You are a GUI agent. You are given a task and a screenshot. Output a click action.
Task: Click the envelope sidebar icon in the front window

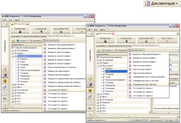pos(90,103)
